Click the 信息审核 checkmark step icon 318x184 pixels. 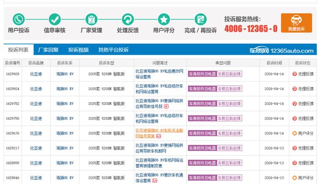(55, 19)
